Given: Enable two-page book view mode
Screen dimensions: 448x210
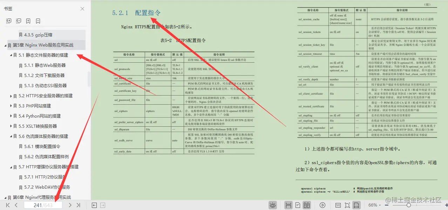Looking at the screenshot, I should (x=307, y=205).
